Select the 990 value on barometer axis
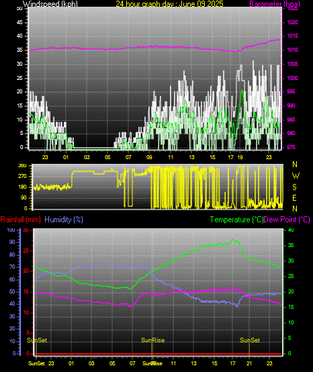Image resolution: width=313 pixels, height=372 pixels. pyautogui.click(x=291, y=105)
